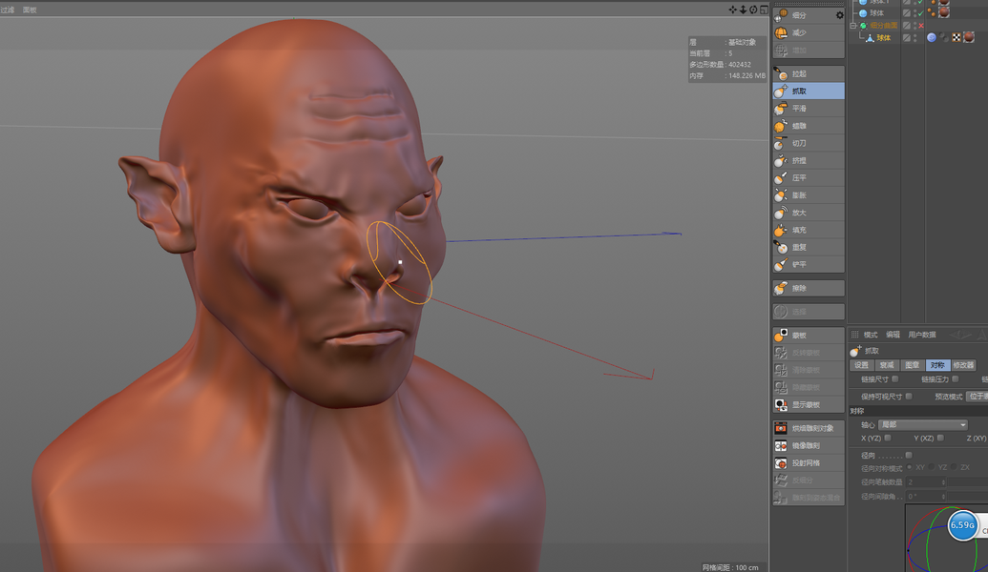This screenshot has width=988, height=572.
Task: Open the gear settings beside 细分
Action: pyautogui.click(x=839, y=15)
